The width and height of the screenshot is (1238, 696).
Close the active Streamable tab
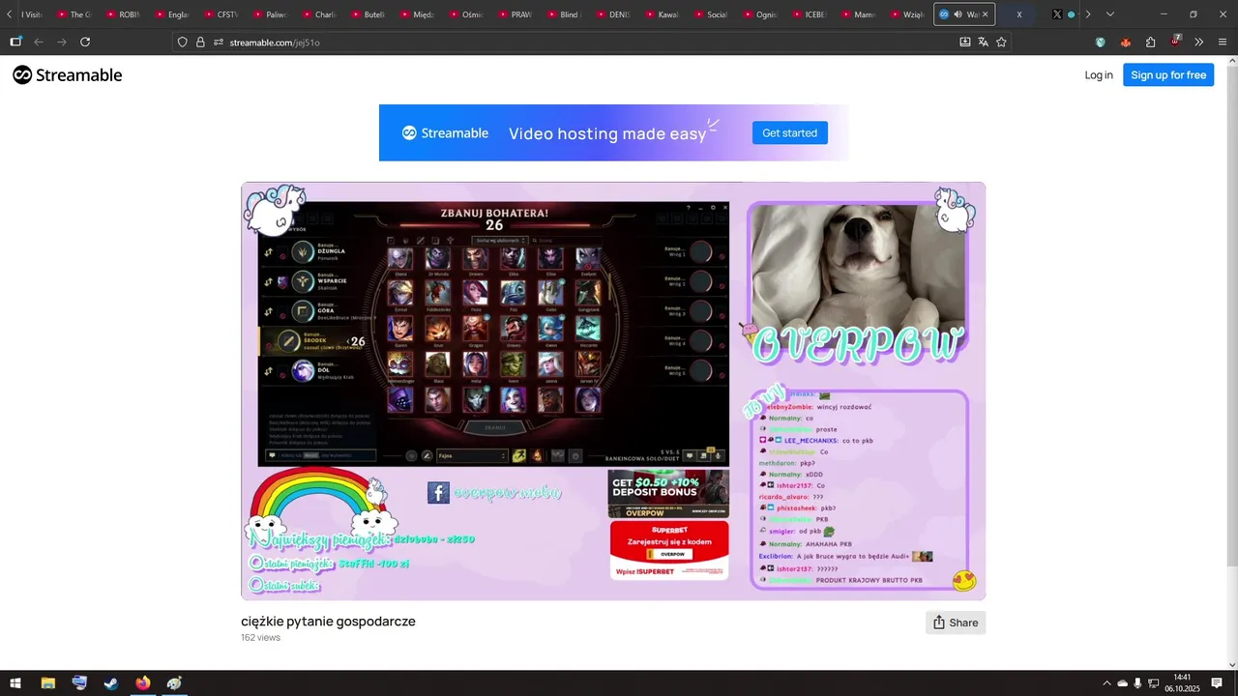985,14
